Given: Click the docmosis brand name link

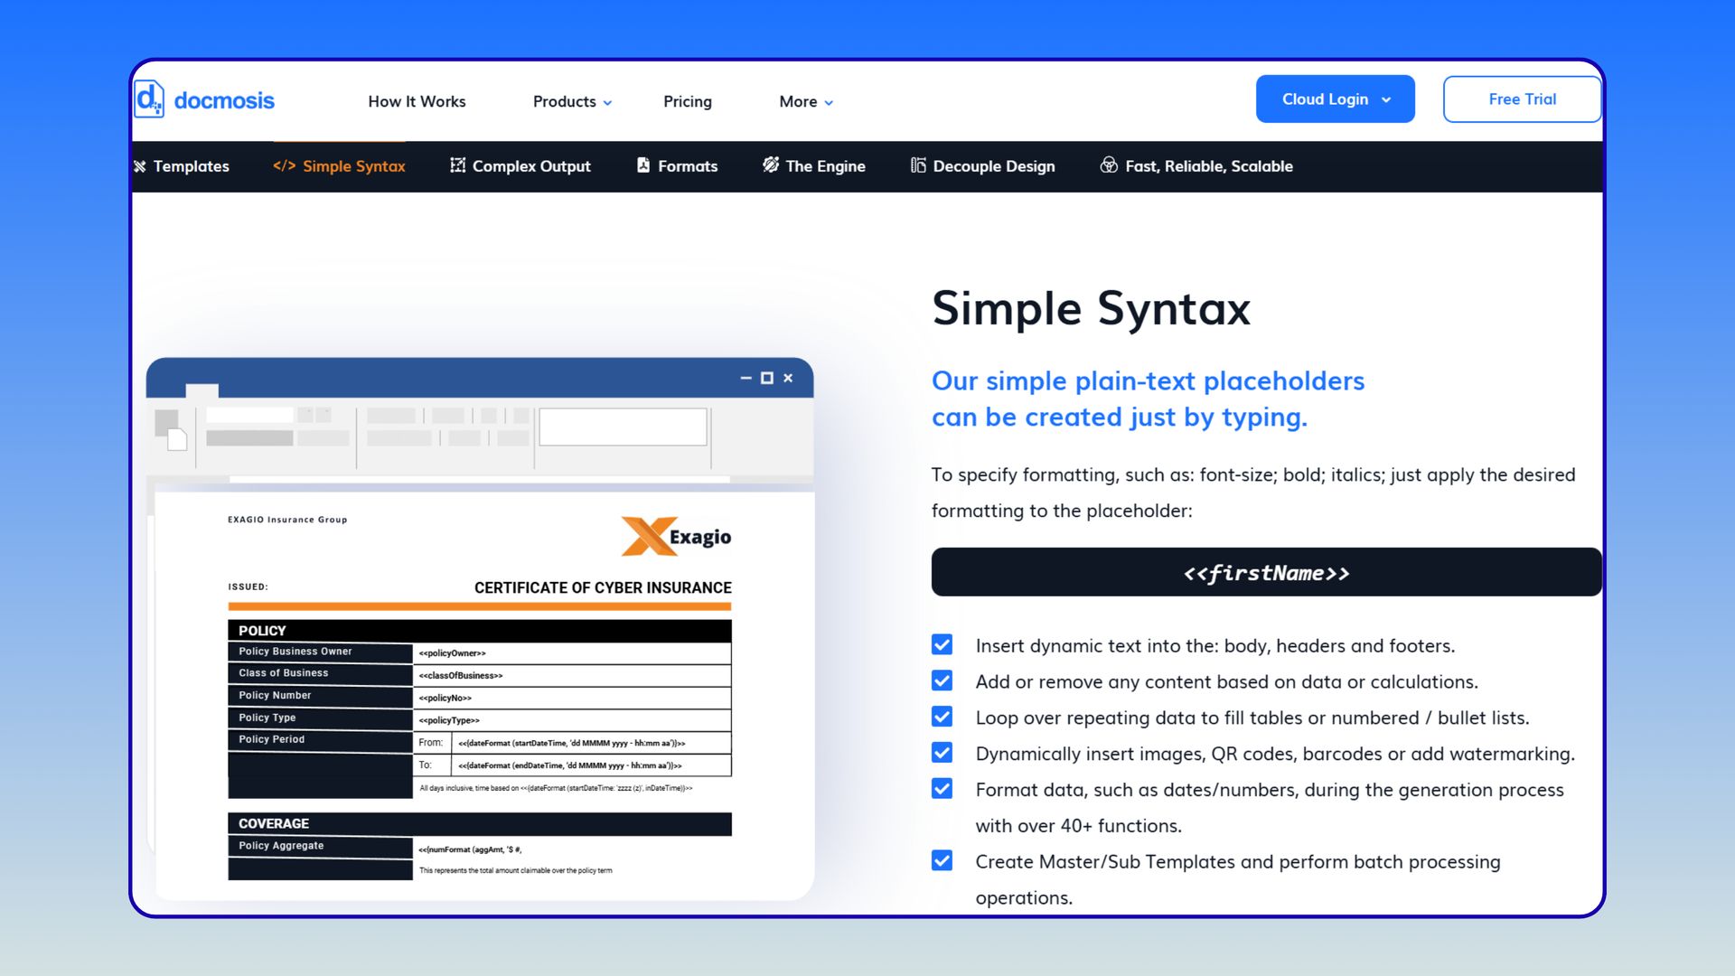Looking at the screenshot, I should click(224, 100).
